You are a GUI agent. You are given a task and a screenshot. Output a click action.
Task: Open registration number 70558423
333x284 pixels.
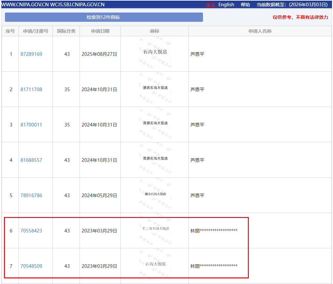31,231
